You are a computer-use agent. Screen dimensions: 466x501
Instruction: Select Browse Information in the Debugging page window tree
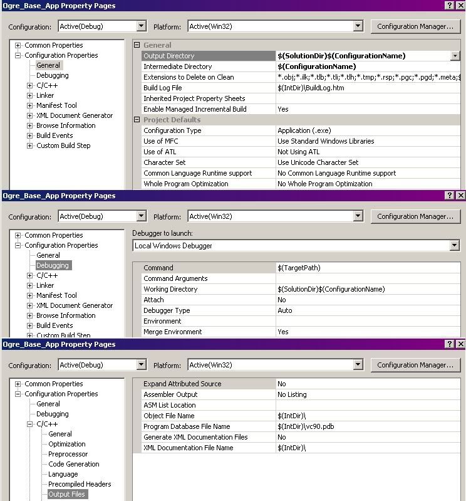point(66,315)
